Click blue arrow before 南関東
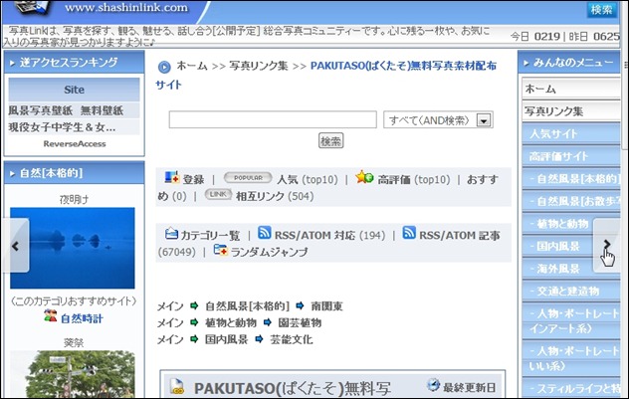The width and height of the screenshot is (629, 399). click(x=300, y=306)
